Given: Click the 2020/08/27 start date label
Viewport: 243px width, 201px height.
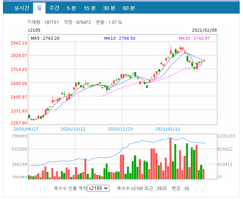Looking at the screenshot, I should 26,129.
